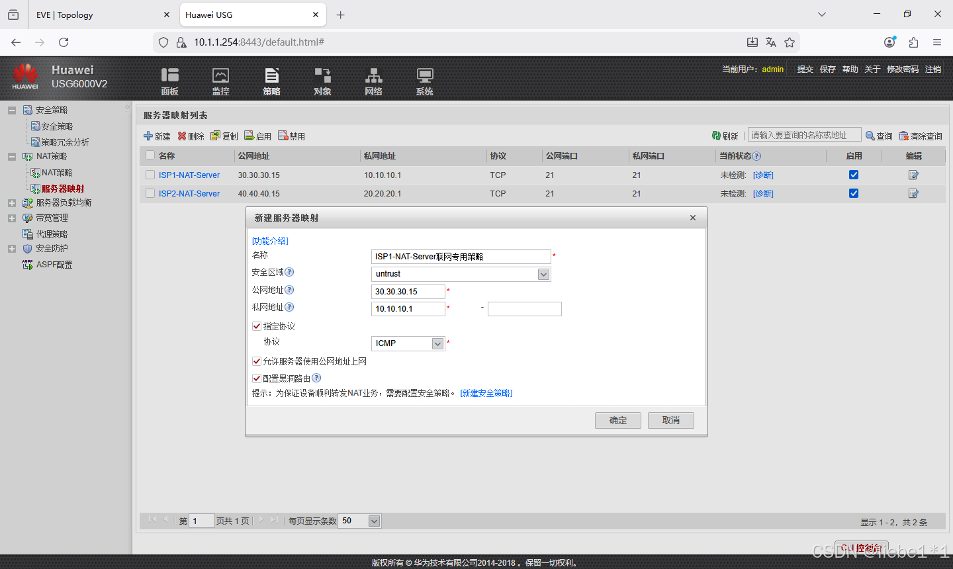The width and height of the screenshot is (953, 569).
Task: Open 帮助 from the top-right menu
Action: [850, 68]
